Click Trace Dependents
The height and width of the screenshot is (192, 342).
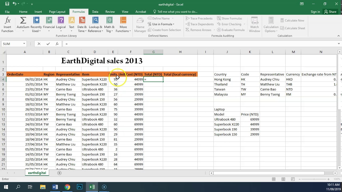click(200, 24)
